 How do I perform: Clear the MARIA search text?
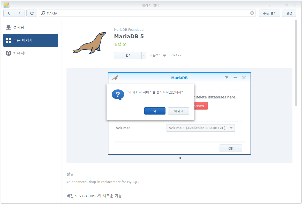[252, 13]
